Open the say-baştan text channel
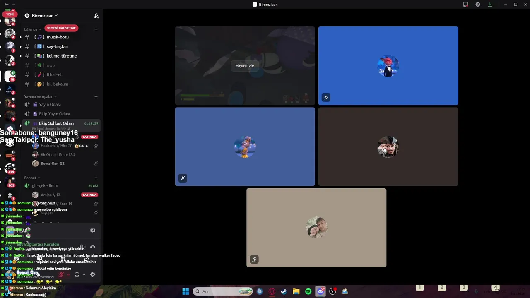 [61, 47]
